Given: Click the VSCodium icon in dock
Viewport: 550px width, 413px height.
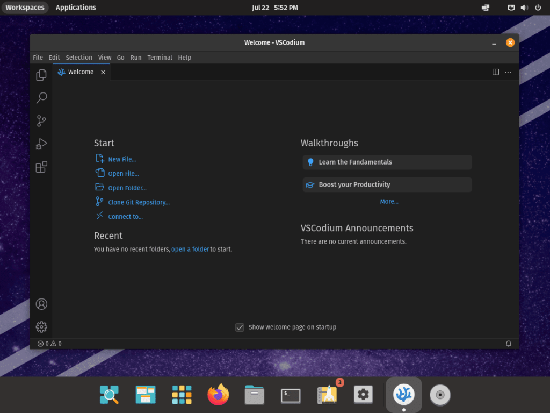Looking at the screenshot, I should (404, 394).
